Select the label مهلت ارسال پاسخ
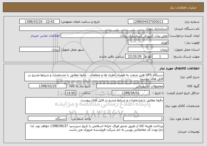This screenshot has width=207, height=146. [x=186, y=57]
